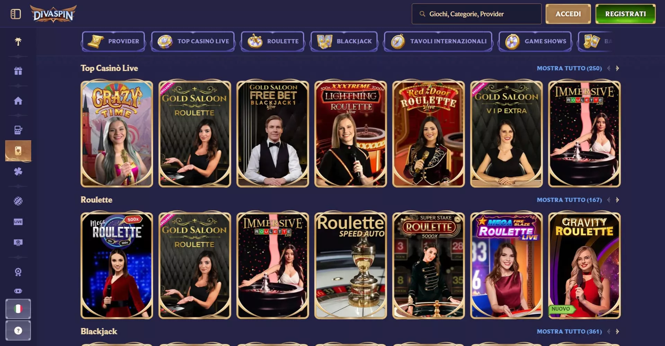665x346 pixels.
Task: Open the Crazy Time game thumbnail
Action: pyautogui.click(x=117, y=134)
